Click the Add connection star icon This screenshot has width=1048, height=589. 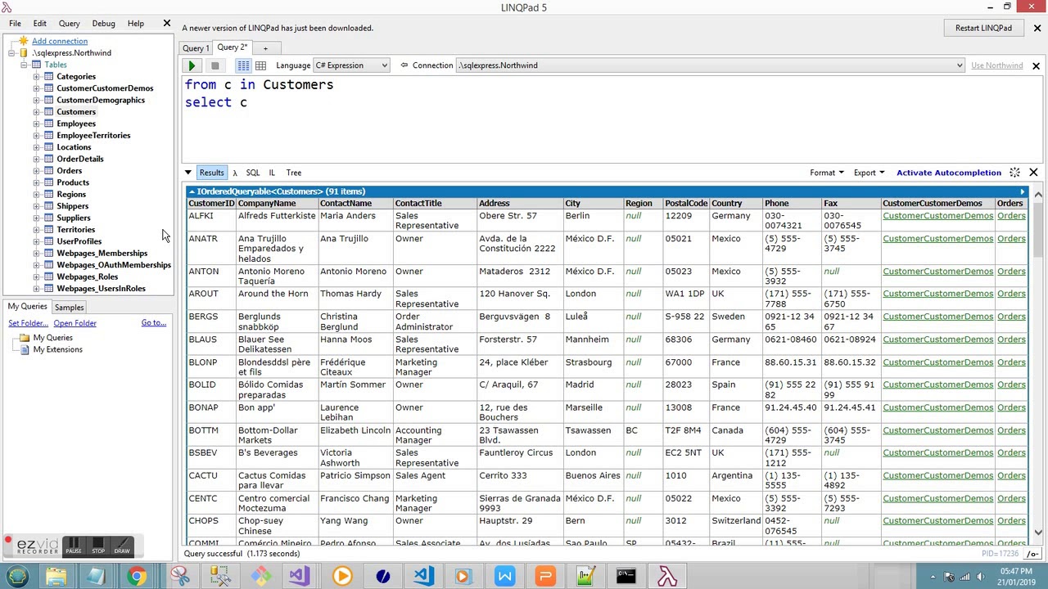click(24, 41)
